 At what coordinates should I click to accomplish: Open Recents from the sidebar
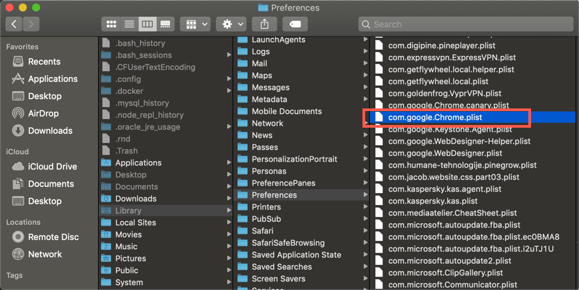tap(44, 61)
